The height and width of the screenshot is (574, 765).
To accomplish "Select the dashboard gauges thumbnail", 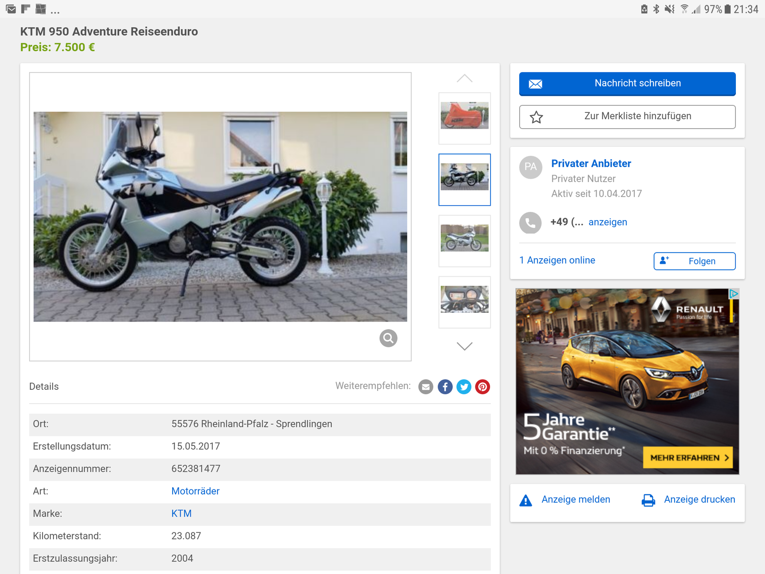I will pyautogui.click(x=464, y=300).
